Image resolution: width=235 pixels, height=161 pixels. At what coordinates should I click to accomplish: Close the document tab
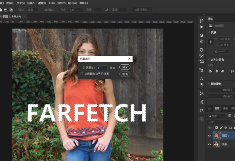[x=25, y=16]
